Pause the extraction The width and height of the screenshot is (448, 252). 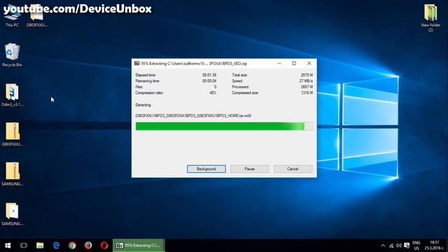click(x=250, y=169)
